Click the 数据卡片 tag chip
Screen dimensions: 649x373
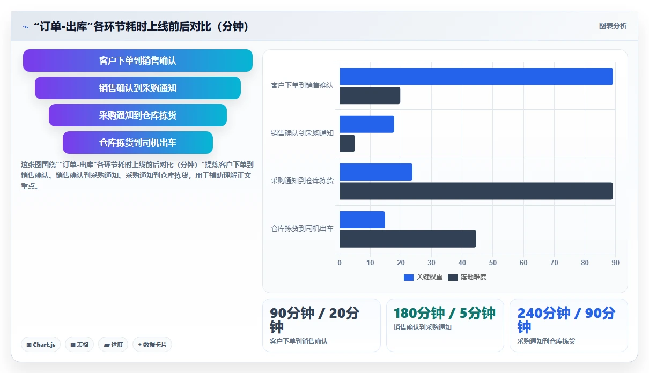click(152, 345)
